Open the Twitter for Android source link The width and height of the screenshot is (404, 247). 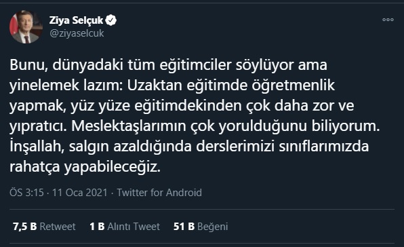click(159, 193)
